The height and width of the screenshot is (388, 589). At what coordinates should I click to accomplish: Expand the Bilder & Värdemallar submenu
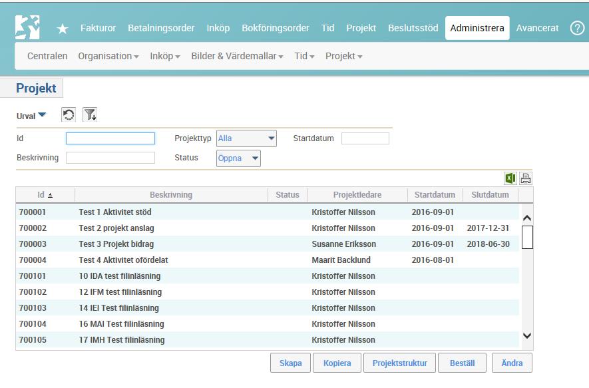[x=237, y=56]
